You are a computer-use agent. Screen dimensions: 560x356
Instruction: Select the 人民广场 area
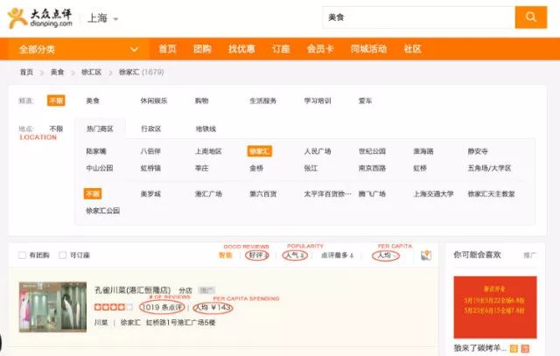[318, 151]
